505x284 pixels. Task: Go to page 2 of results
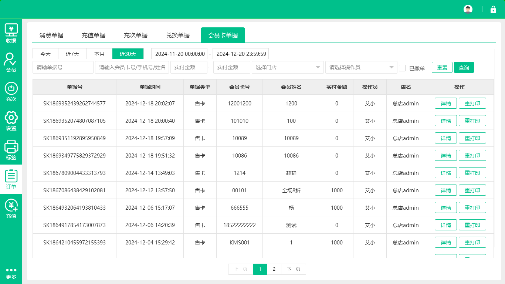click(x=274, y=269)
